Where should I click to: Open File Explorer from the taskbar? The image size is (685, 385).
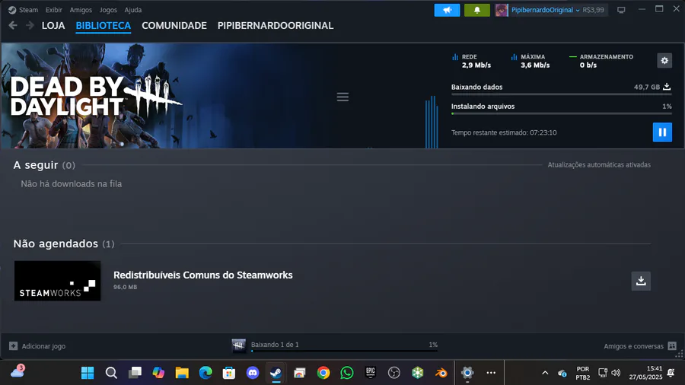(182, 373)
